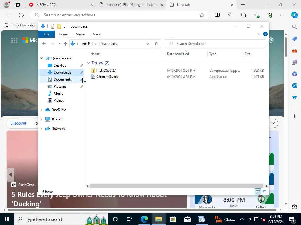Expand the This PC tree node
This screenshot has width=301, height=225.
click(x=41, y=119)
